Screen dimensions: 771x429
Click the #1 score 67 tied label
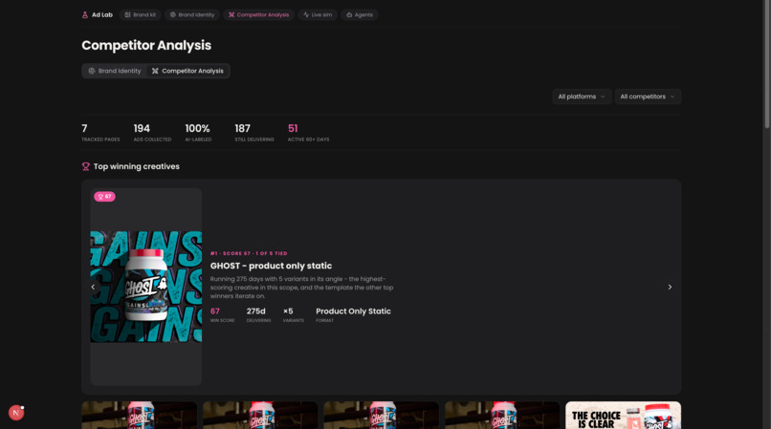(x=249, y=253)
